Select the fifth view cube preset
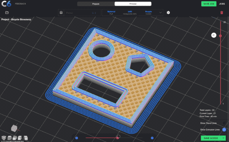229x142 pixels. (x=26, y=138)
